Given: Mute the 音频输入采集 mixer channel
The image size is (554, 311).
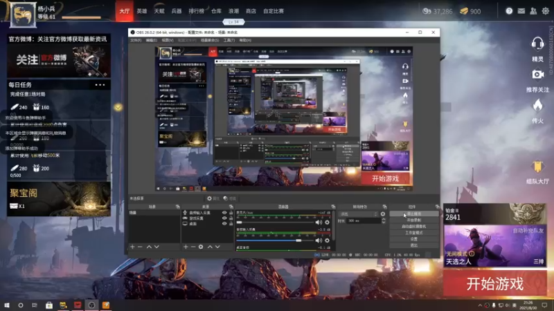Looking at the screenshot, I should point(319,241).
